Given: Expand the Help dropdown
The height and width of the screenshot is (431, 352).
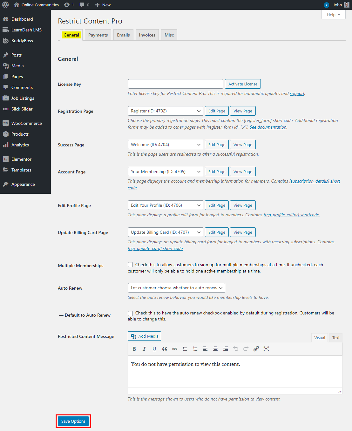Looking at the screenshot, I should click(x=333, y=15).
